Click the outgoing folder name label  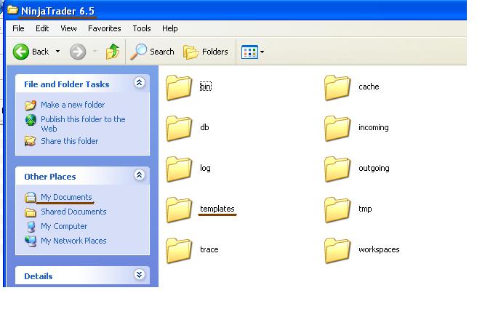[374, 168]
